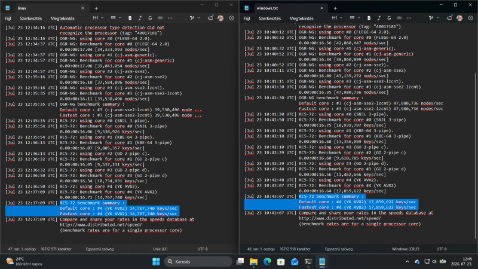
Task: Open the Fájl menu in the windows.txt window
Action: [x=247, y=19]
